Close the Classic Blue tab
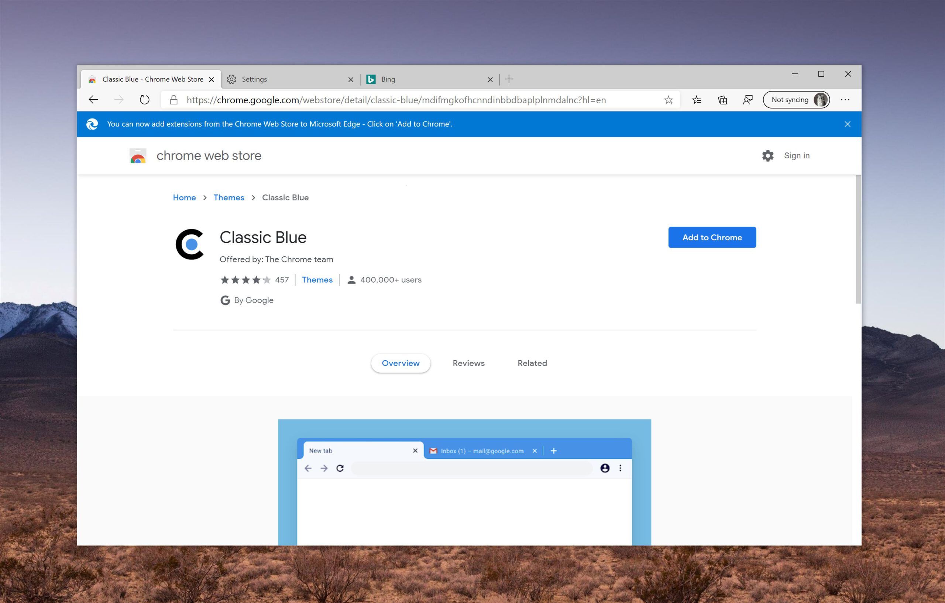Image resolution: width=945 pixels, height=603 pixels. (x=212, y=80)
